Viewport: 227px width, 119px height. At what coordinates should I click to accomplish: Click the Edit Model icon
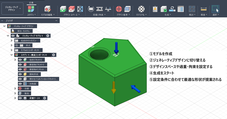[x=47, y=9]
